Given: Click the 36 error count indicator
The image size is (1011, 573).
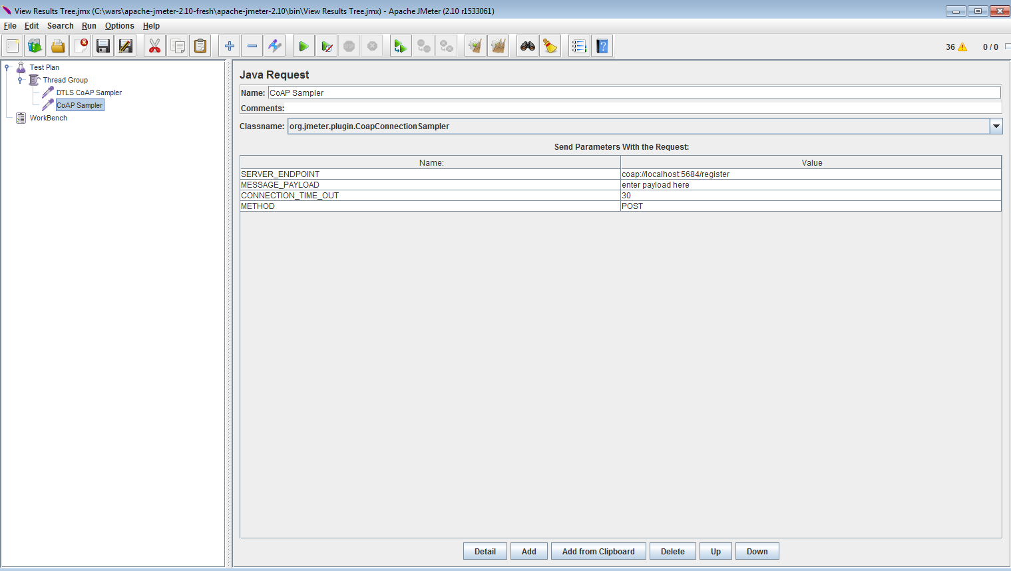Looking at the screenshot, I should pyautogui.click(x=950, y=47).
